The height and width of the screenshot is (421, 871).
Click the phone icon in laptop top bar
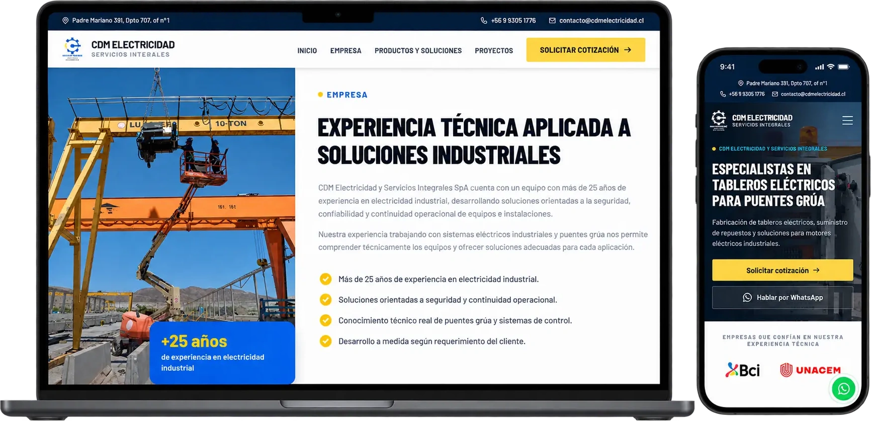(484, 21)
